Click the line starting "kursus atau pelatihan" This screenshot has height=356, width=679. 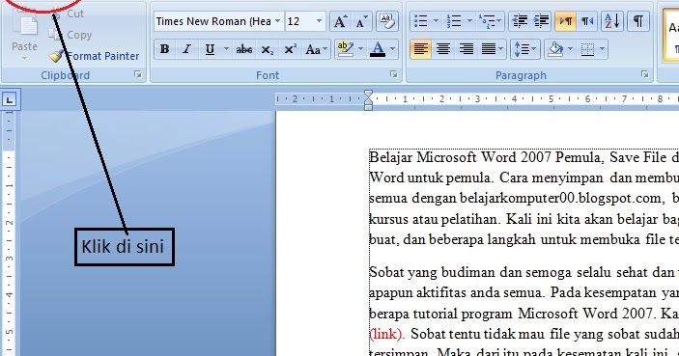click(x=523, y=218)
